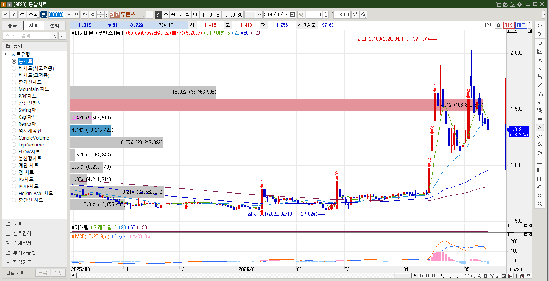
Task: Collapse the 유형 section
Action: [x=8, y=46]
